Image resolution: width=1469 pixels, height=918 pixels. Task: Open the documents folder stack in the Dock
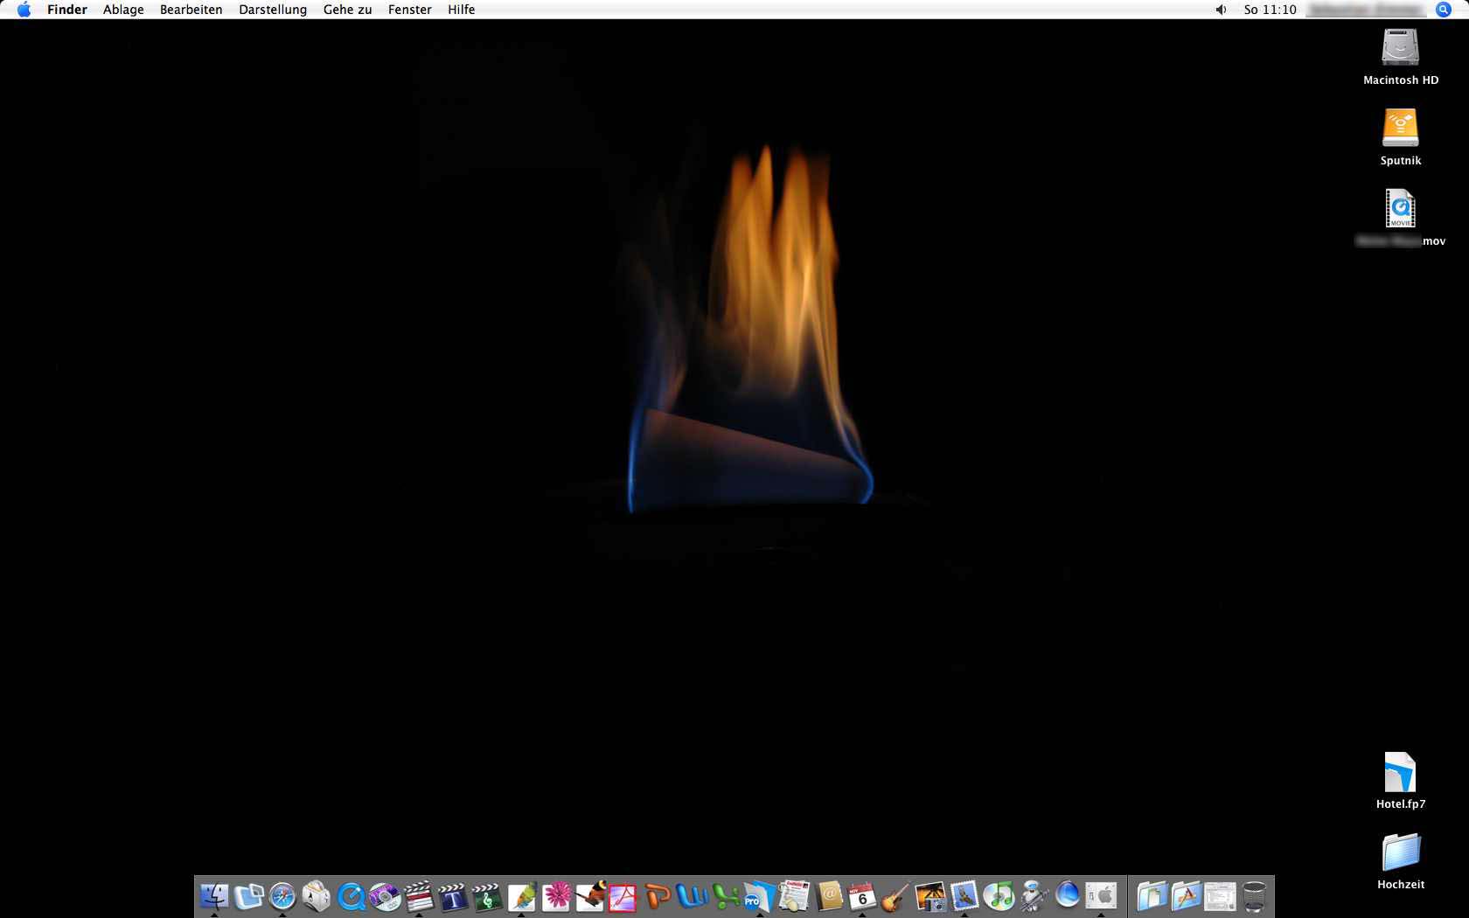click(x=1152, y=896)
